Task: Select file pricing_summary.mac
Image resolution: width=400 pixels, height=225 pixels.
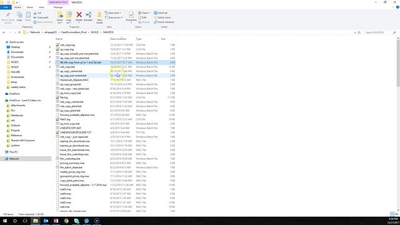Action: coord(72,163)
